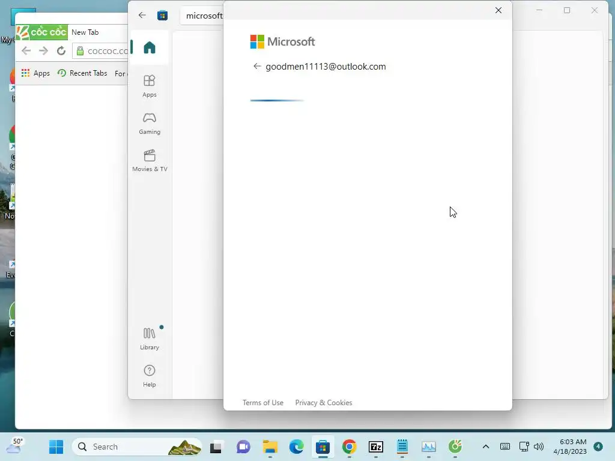Image resolution: width=615 pixels, height=461 pixels.
Task: Open Terms of Use link
Action: pos(263,403)
